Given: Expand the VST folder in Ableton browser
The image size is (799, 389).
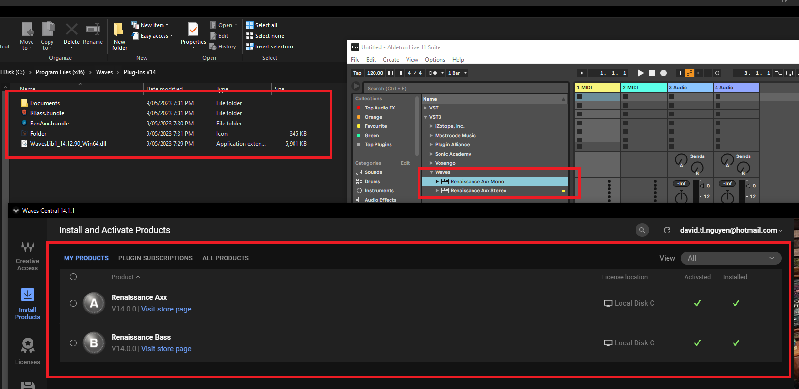Looking at the screenshot, I should pyautogui.click(x=425, y=108).
